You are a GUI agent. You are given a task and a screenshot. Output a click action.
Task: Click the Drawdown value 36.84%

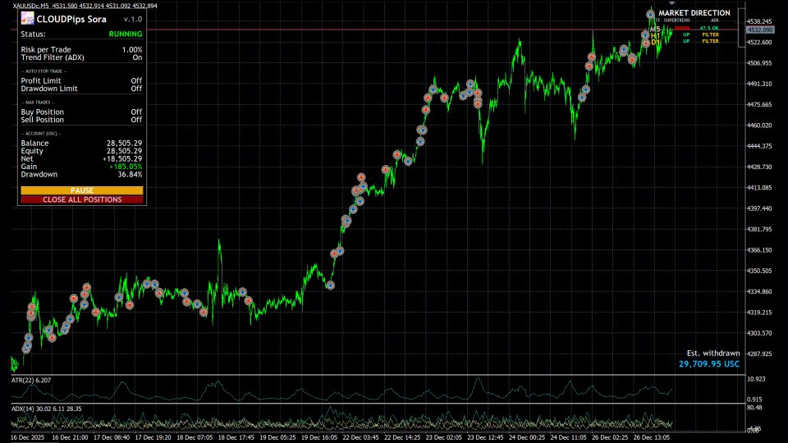pyautogui.click(x=131, y=174)
